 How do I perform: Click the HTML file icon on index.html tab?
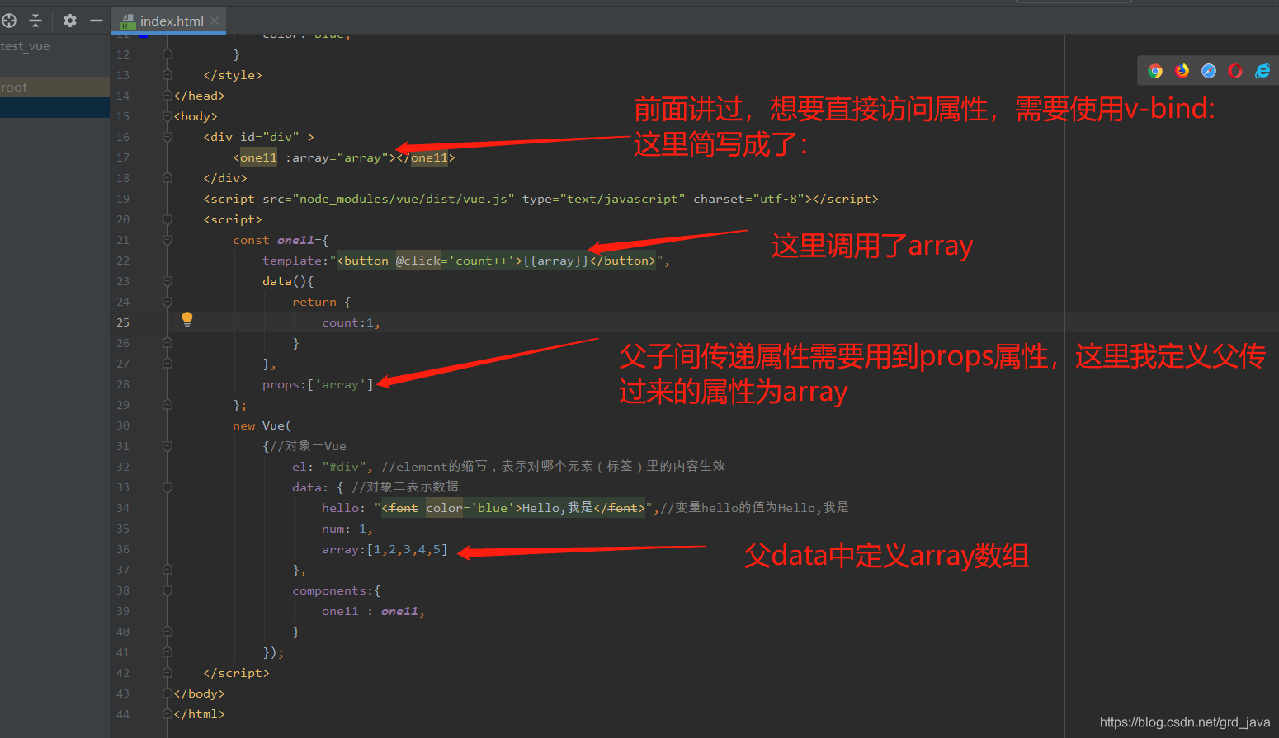point(128,21)
